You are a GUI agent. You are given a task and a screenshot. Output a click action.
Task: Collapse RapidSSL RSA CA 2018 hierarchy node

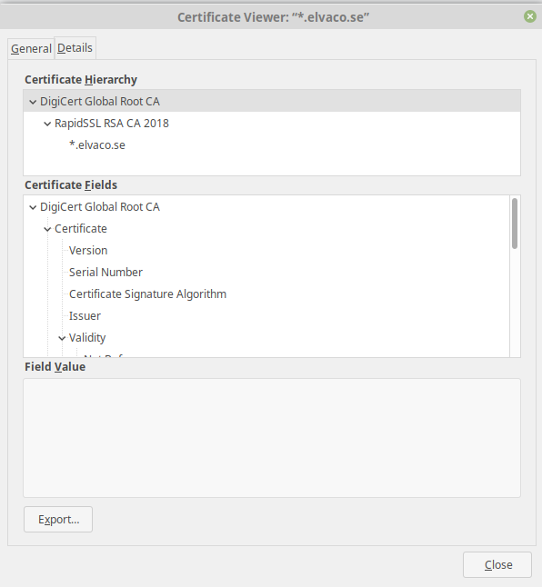pos(47,124)
